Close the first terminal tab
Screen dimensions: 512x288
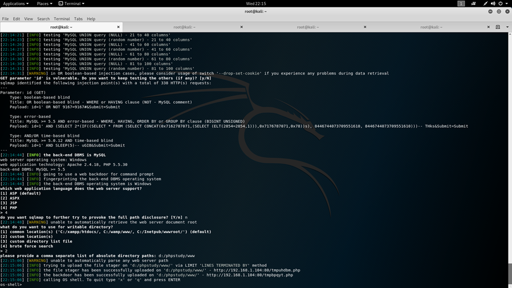tap(118, 27)
